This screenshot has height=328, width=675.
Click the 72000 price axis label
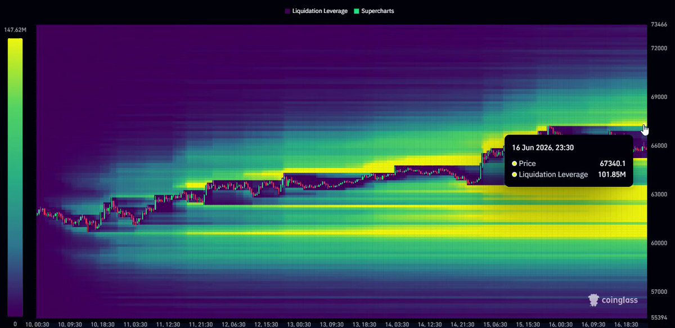[x=659, y=48]
